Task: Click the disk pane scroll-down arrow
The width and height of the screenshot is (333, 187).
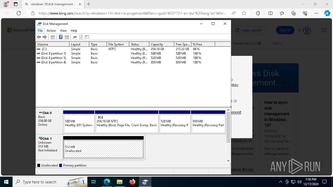Action: [x=228, y=161]
